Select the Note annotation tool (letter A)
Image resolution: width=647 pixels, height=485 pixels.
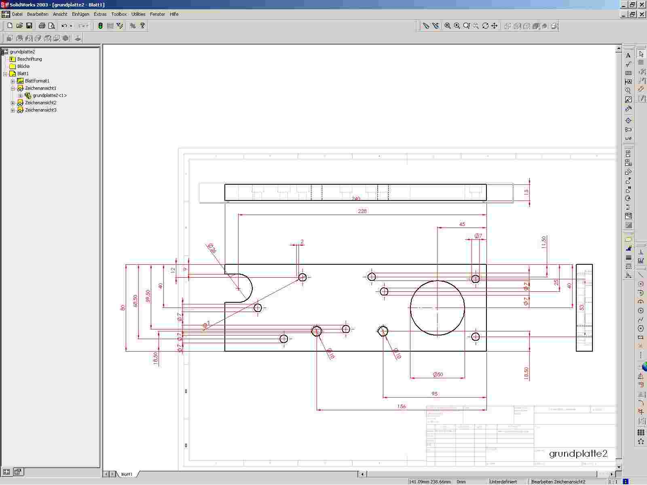[x=628, y=55]
